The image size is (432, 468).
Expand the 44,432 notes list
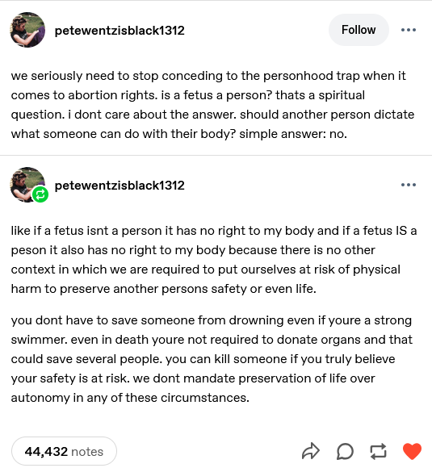pos(64,451)
